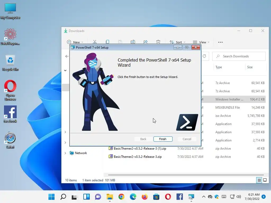Image resolution: width=271 pixels, height=203 pixels.
Task: Open New menu in Downloads window
Action: [x=75, y=42]
